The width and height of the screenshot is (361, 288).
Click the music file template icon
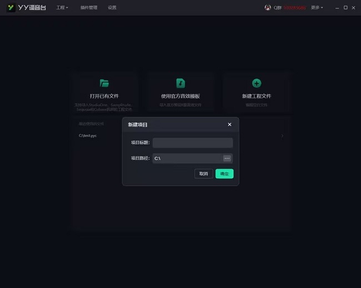180,83
